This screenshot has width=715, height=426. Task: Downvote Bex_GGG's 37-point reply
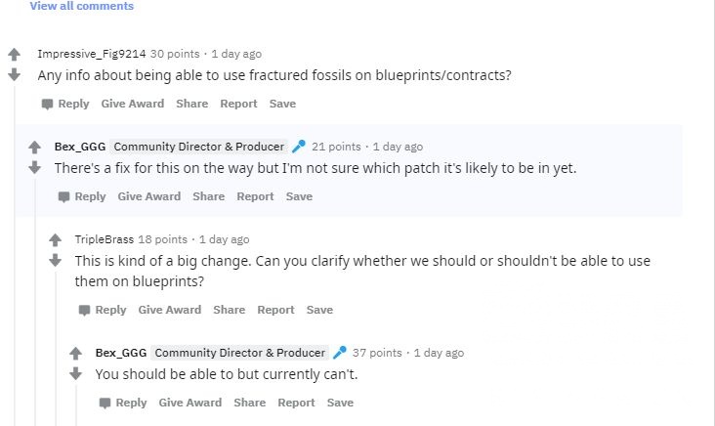75,373
